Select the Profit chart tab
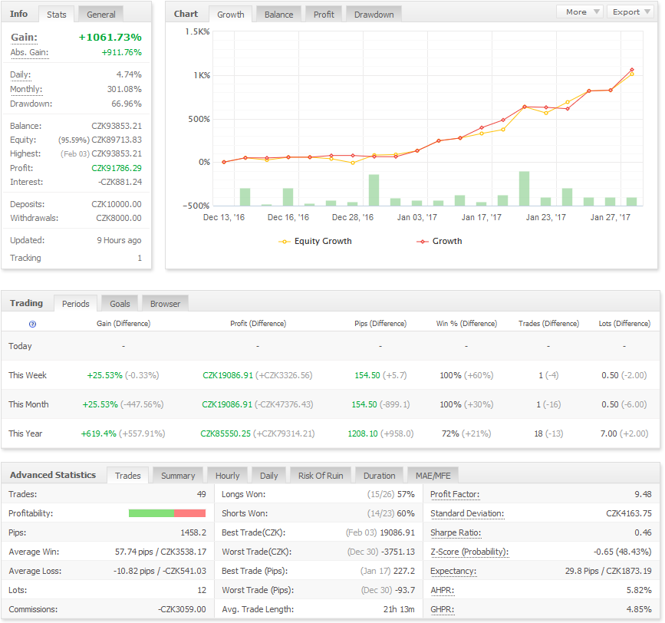This screenshot has width=665, height=623. (324, 15)
